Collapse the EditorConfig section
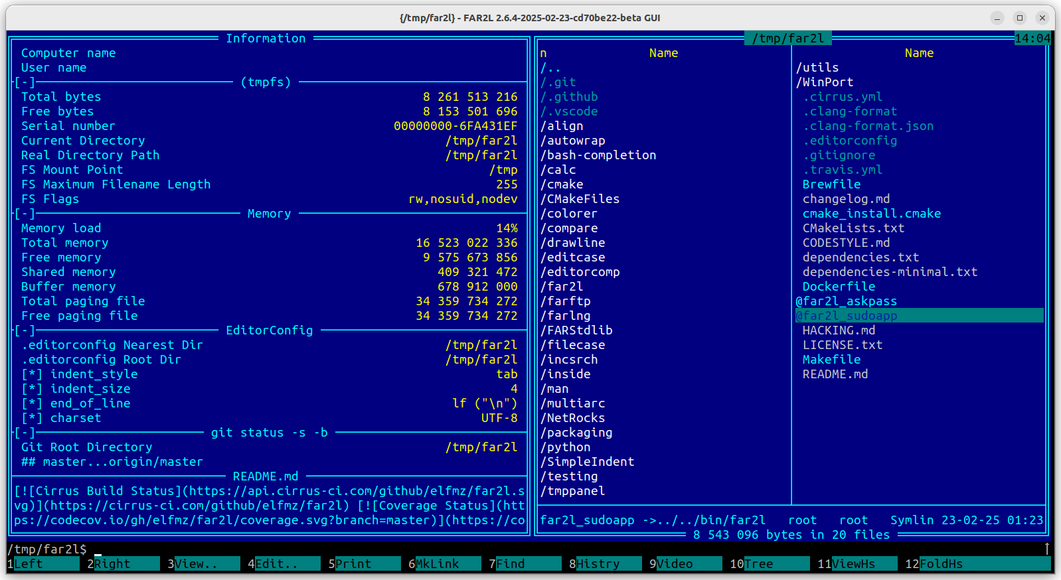This screenshot has width=1061, height=580. (x=25, y=330)
